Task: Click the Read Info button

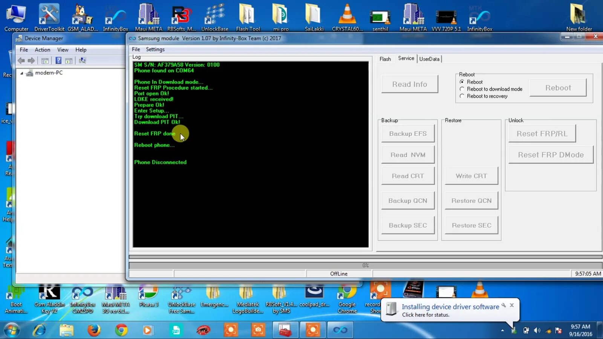Action: pos(410,84)
